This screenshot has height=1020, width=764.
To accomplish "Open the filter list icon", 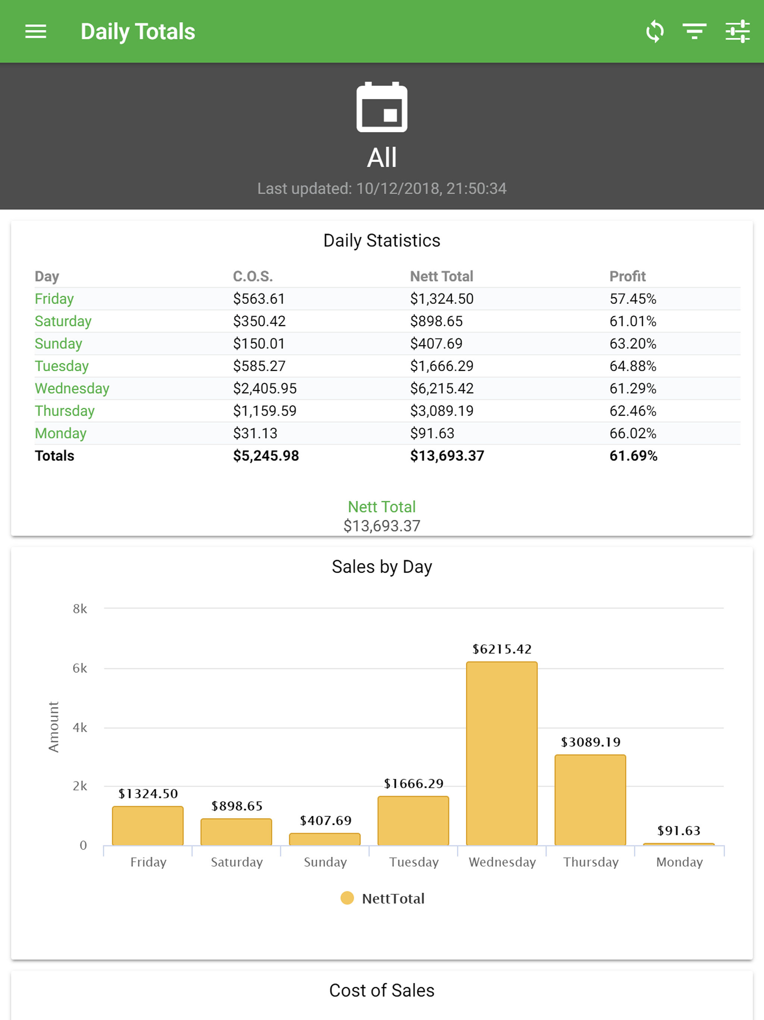I will [694, 31].
